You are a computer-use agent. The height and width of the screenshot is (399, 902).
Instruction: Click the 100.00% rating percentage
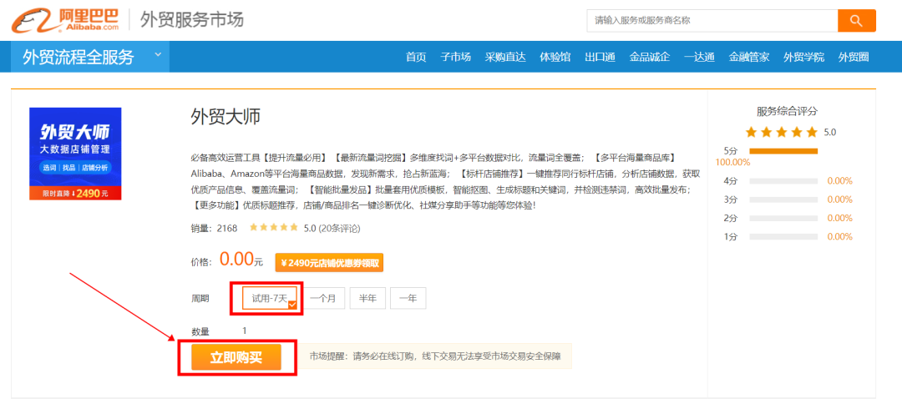click(733, 162)
